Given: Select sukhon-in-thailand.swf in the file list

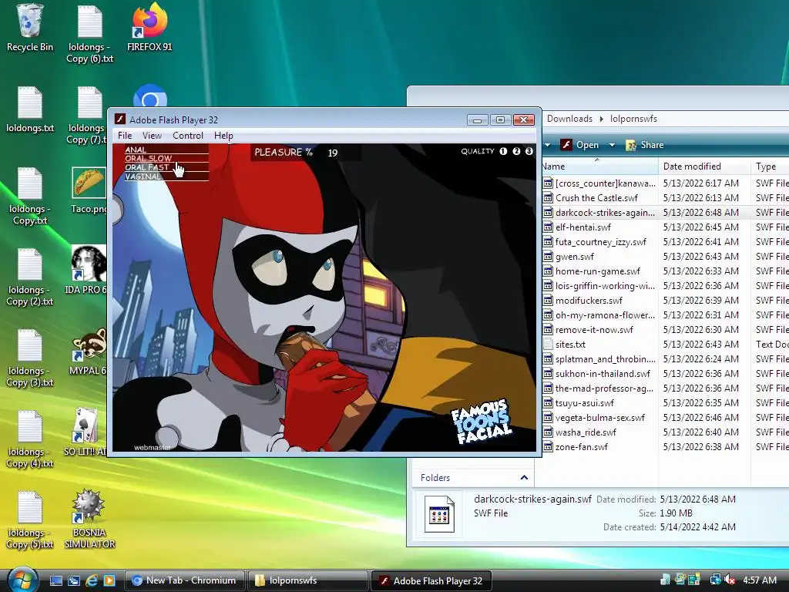Looking at the screenshot, I should tap(603, 374).
